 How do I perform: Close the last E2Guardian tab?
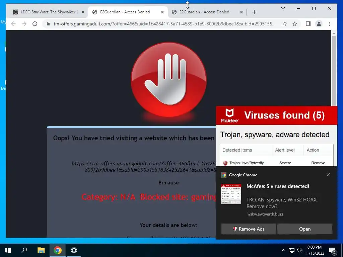click(242, 12)
